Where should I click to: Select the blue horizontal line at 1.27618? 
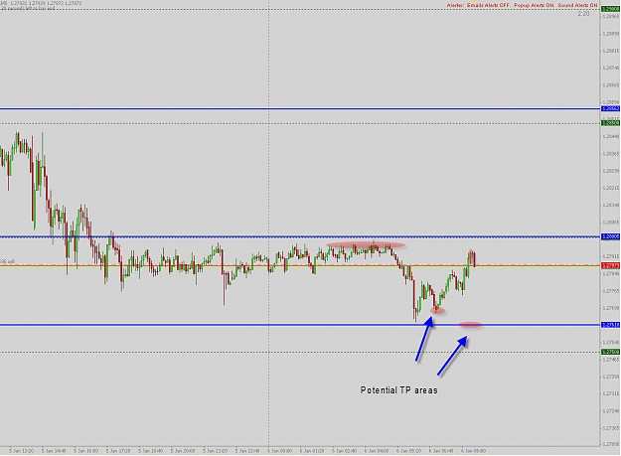(300, 325)
